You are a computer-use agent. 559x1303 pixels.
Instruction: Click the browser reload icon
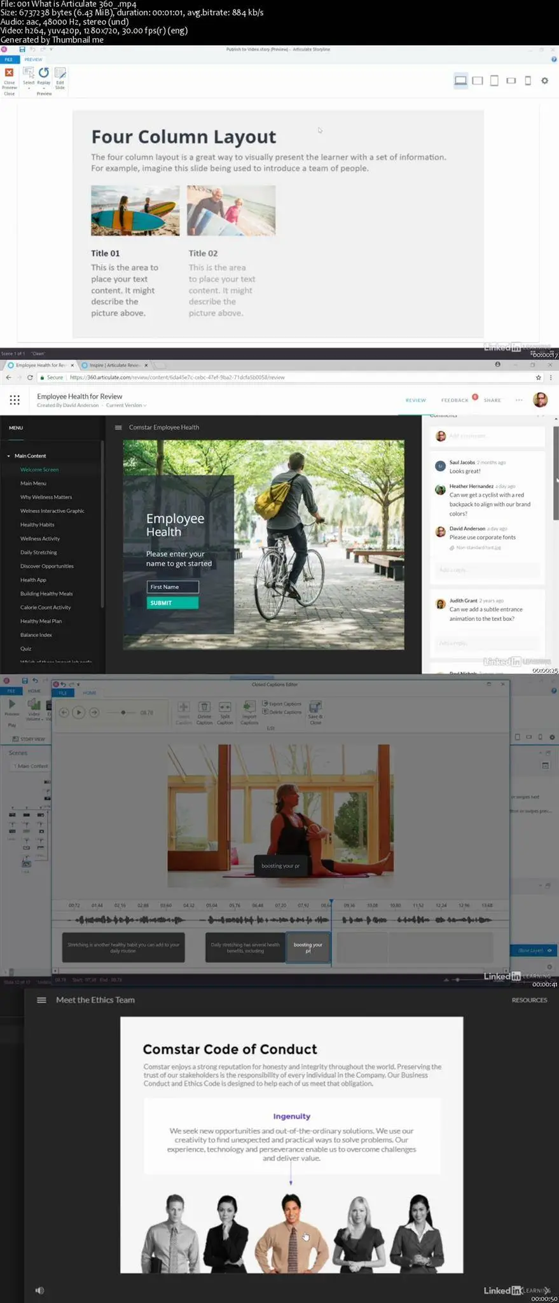[x=30, y=377]
